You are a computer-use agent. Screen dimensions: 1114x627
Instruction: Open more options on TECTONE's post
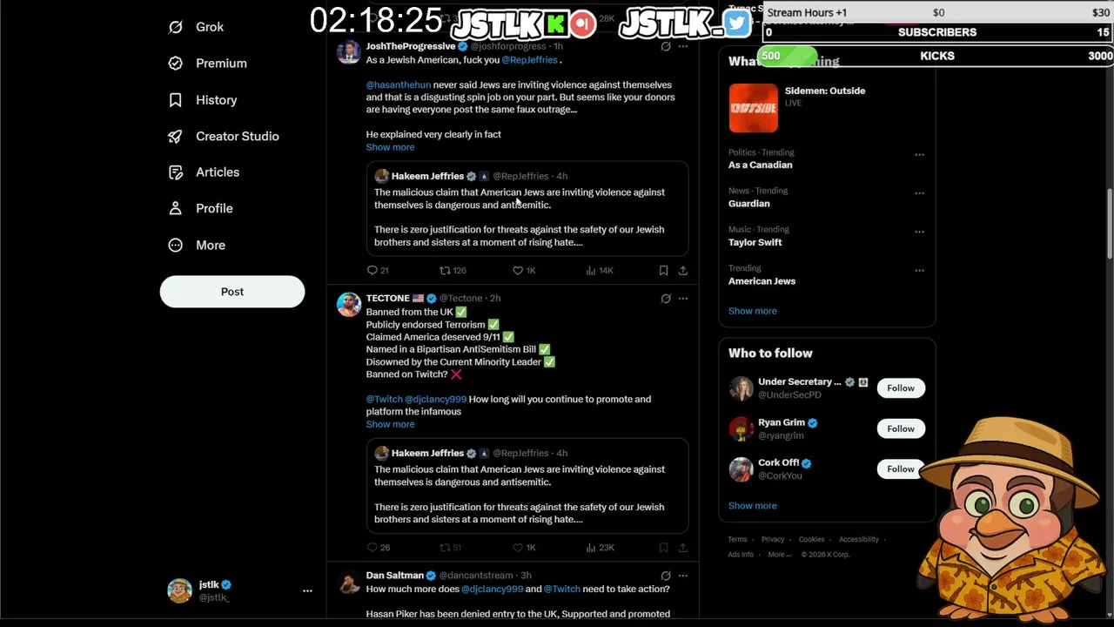coord(683,299)
